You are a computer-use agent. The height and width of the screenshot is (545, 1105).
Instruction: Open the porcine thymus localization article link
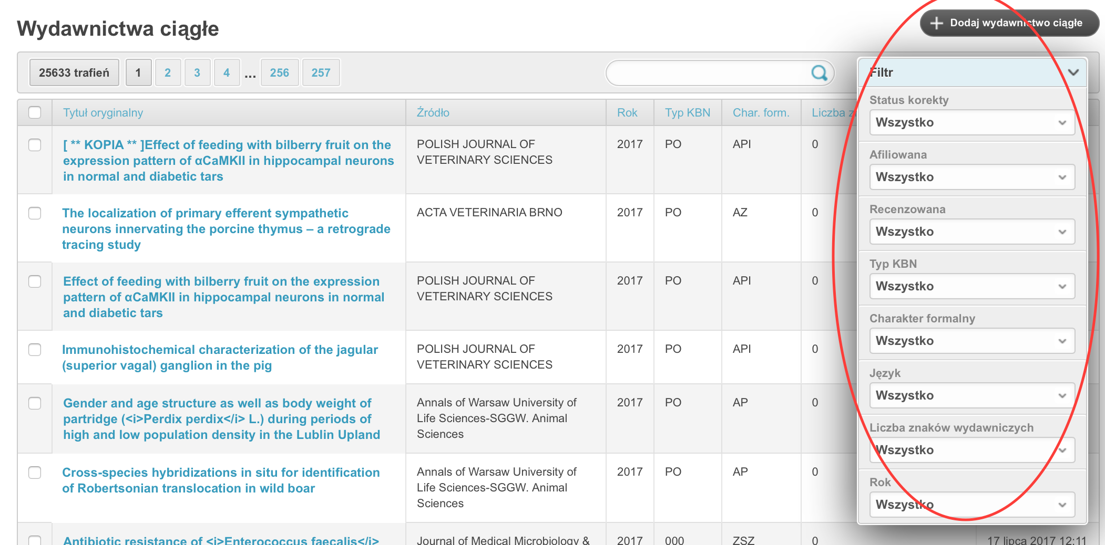[226, 229]
